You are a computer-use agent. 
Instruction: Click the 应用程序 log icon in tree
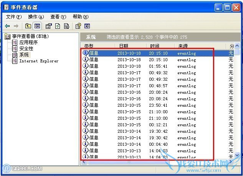15,42
